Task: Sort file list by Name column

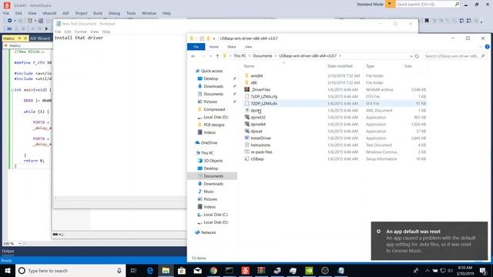Action: 249,66
